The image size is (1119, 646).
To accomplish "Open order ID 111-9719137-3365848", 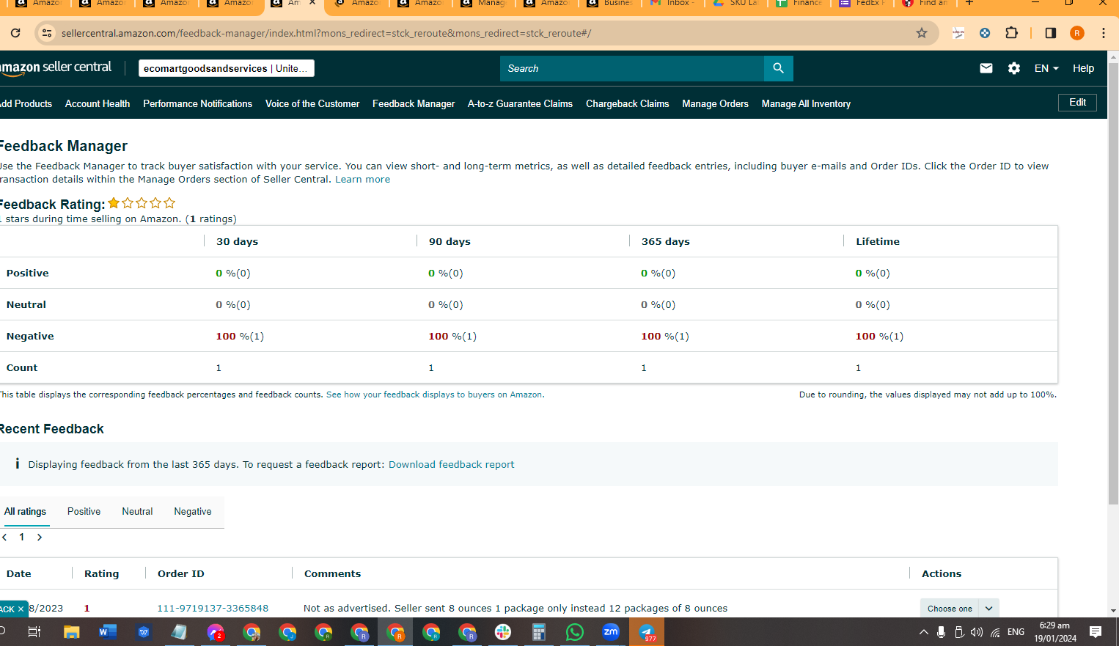I will [213, 609].
